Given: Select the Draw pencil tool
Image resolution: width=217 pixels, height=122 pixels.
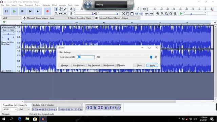Looking at the screenshot, I should pyautogui.click(x=65, y=9).
